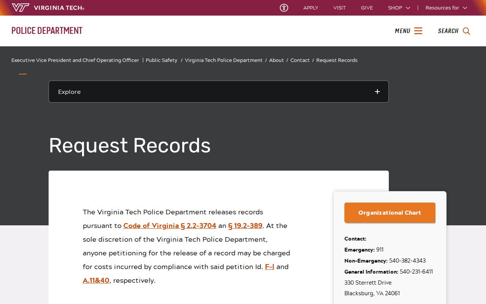Viewport: 486px width, 304px height.
Task: Follow the F-I link
Action: [x=270, y=266]
